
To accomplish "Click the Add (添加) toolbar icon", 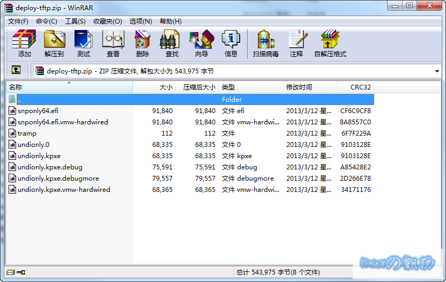I will (24, 43).
